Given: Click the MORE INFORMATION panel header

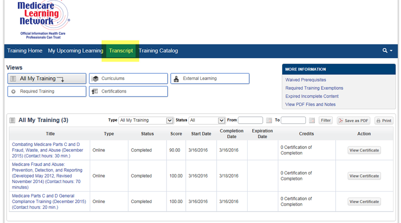Looking at the screenshot, I should tap(339, 69).
